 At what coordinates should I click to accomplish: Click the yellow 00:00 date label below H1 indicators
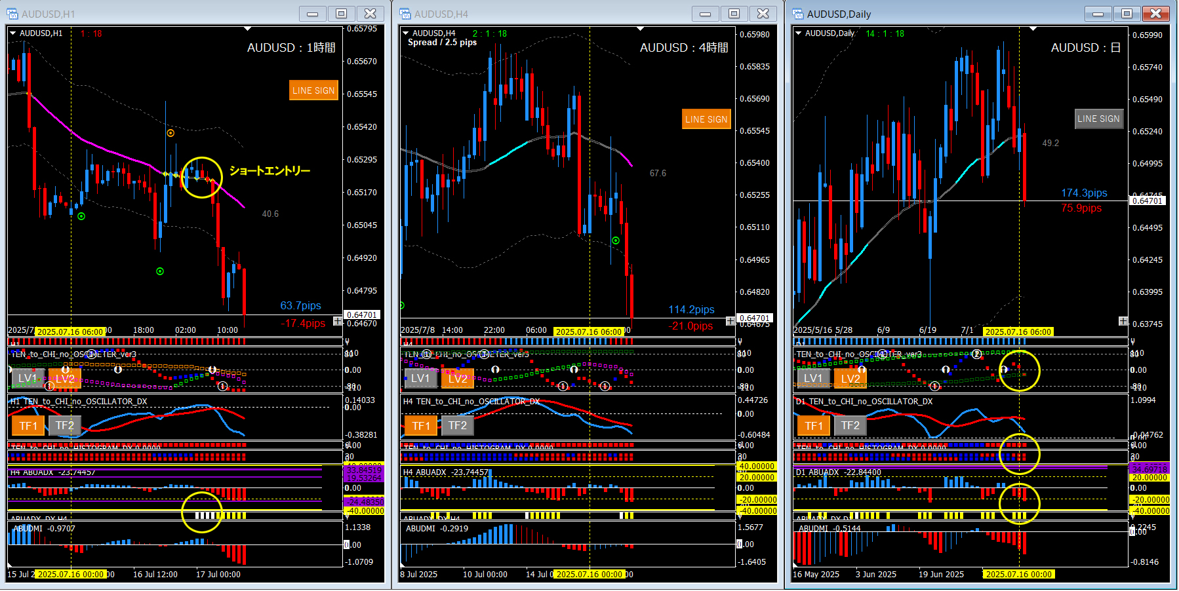(70, 575)
